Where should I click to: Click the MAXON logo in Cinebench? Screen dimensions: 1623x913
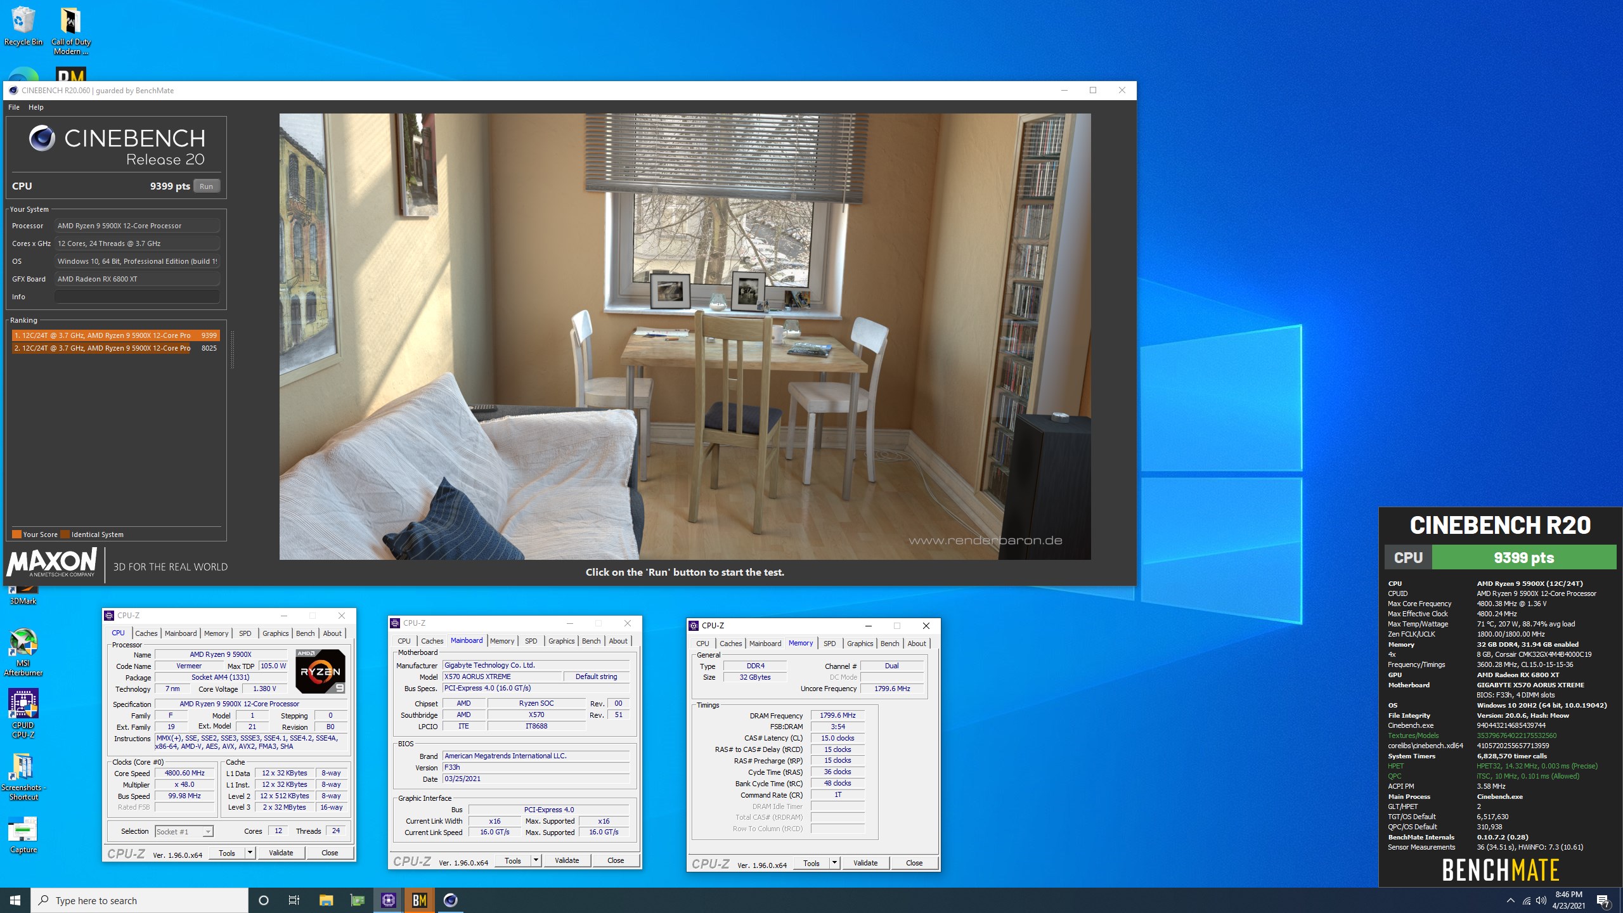pyautogui.click(x=52, y=563)
